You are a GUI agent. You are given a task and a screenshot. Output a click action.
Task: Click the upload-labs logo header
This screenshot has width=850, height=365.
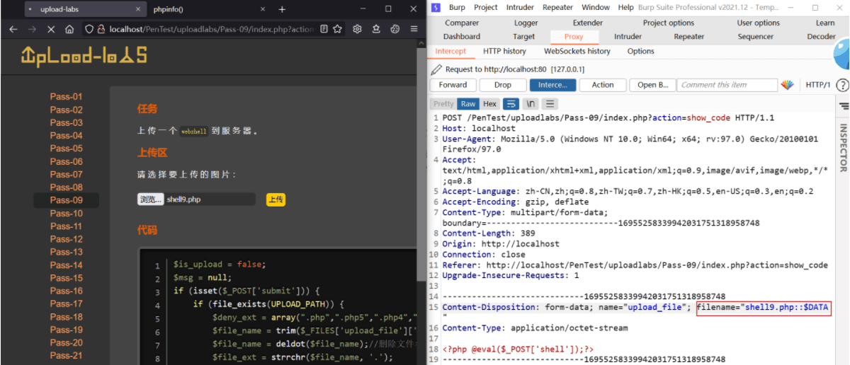click(x=84, y=55)
